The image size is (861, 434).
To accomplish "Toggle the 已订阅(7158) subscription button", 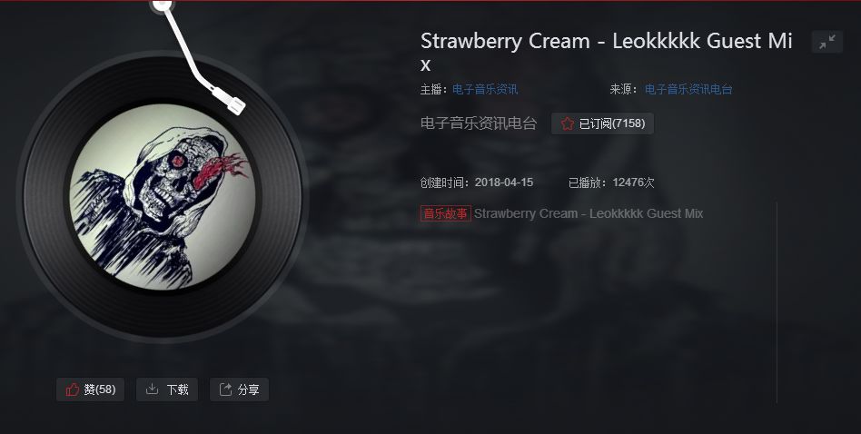I will click(x=602, y=123).
